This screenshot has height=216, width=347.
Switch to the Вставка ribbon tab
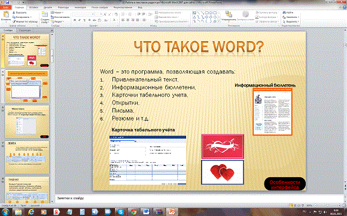tap(34, 7)
